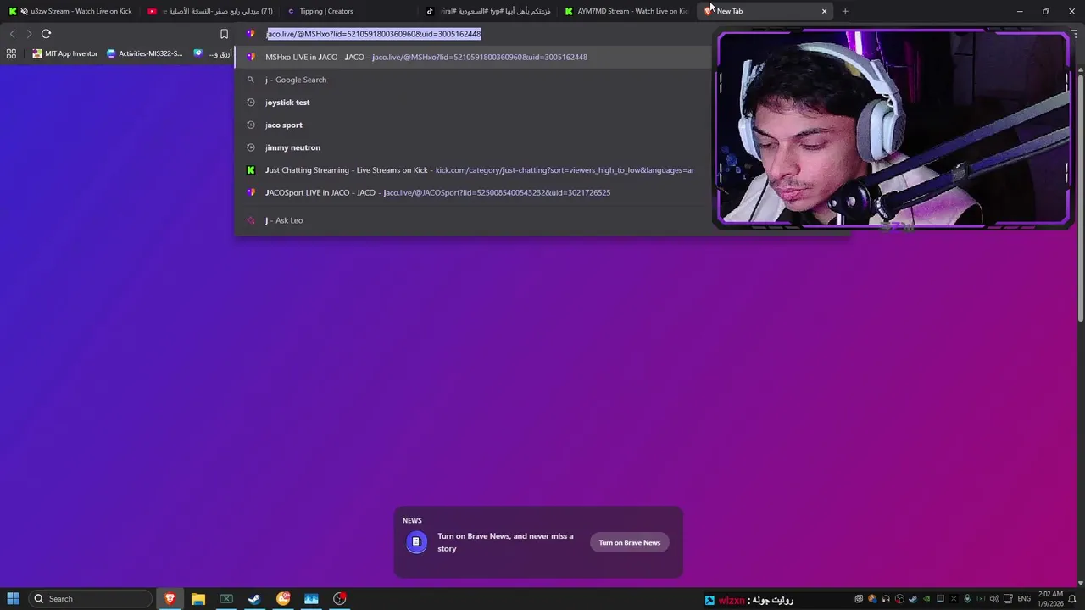Click the NVIDIA tray icon
This screenshot has height=610, width=1085.
pyautogui.click(x=926, y=599)
